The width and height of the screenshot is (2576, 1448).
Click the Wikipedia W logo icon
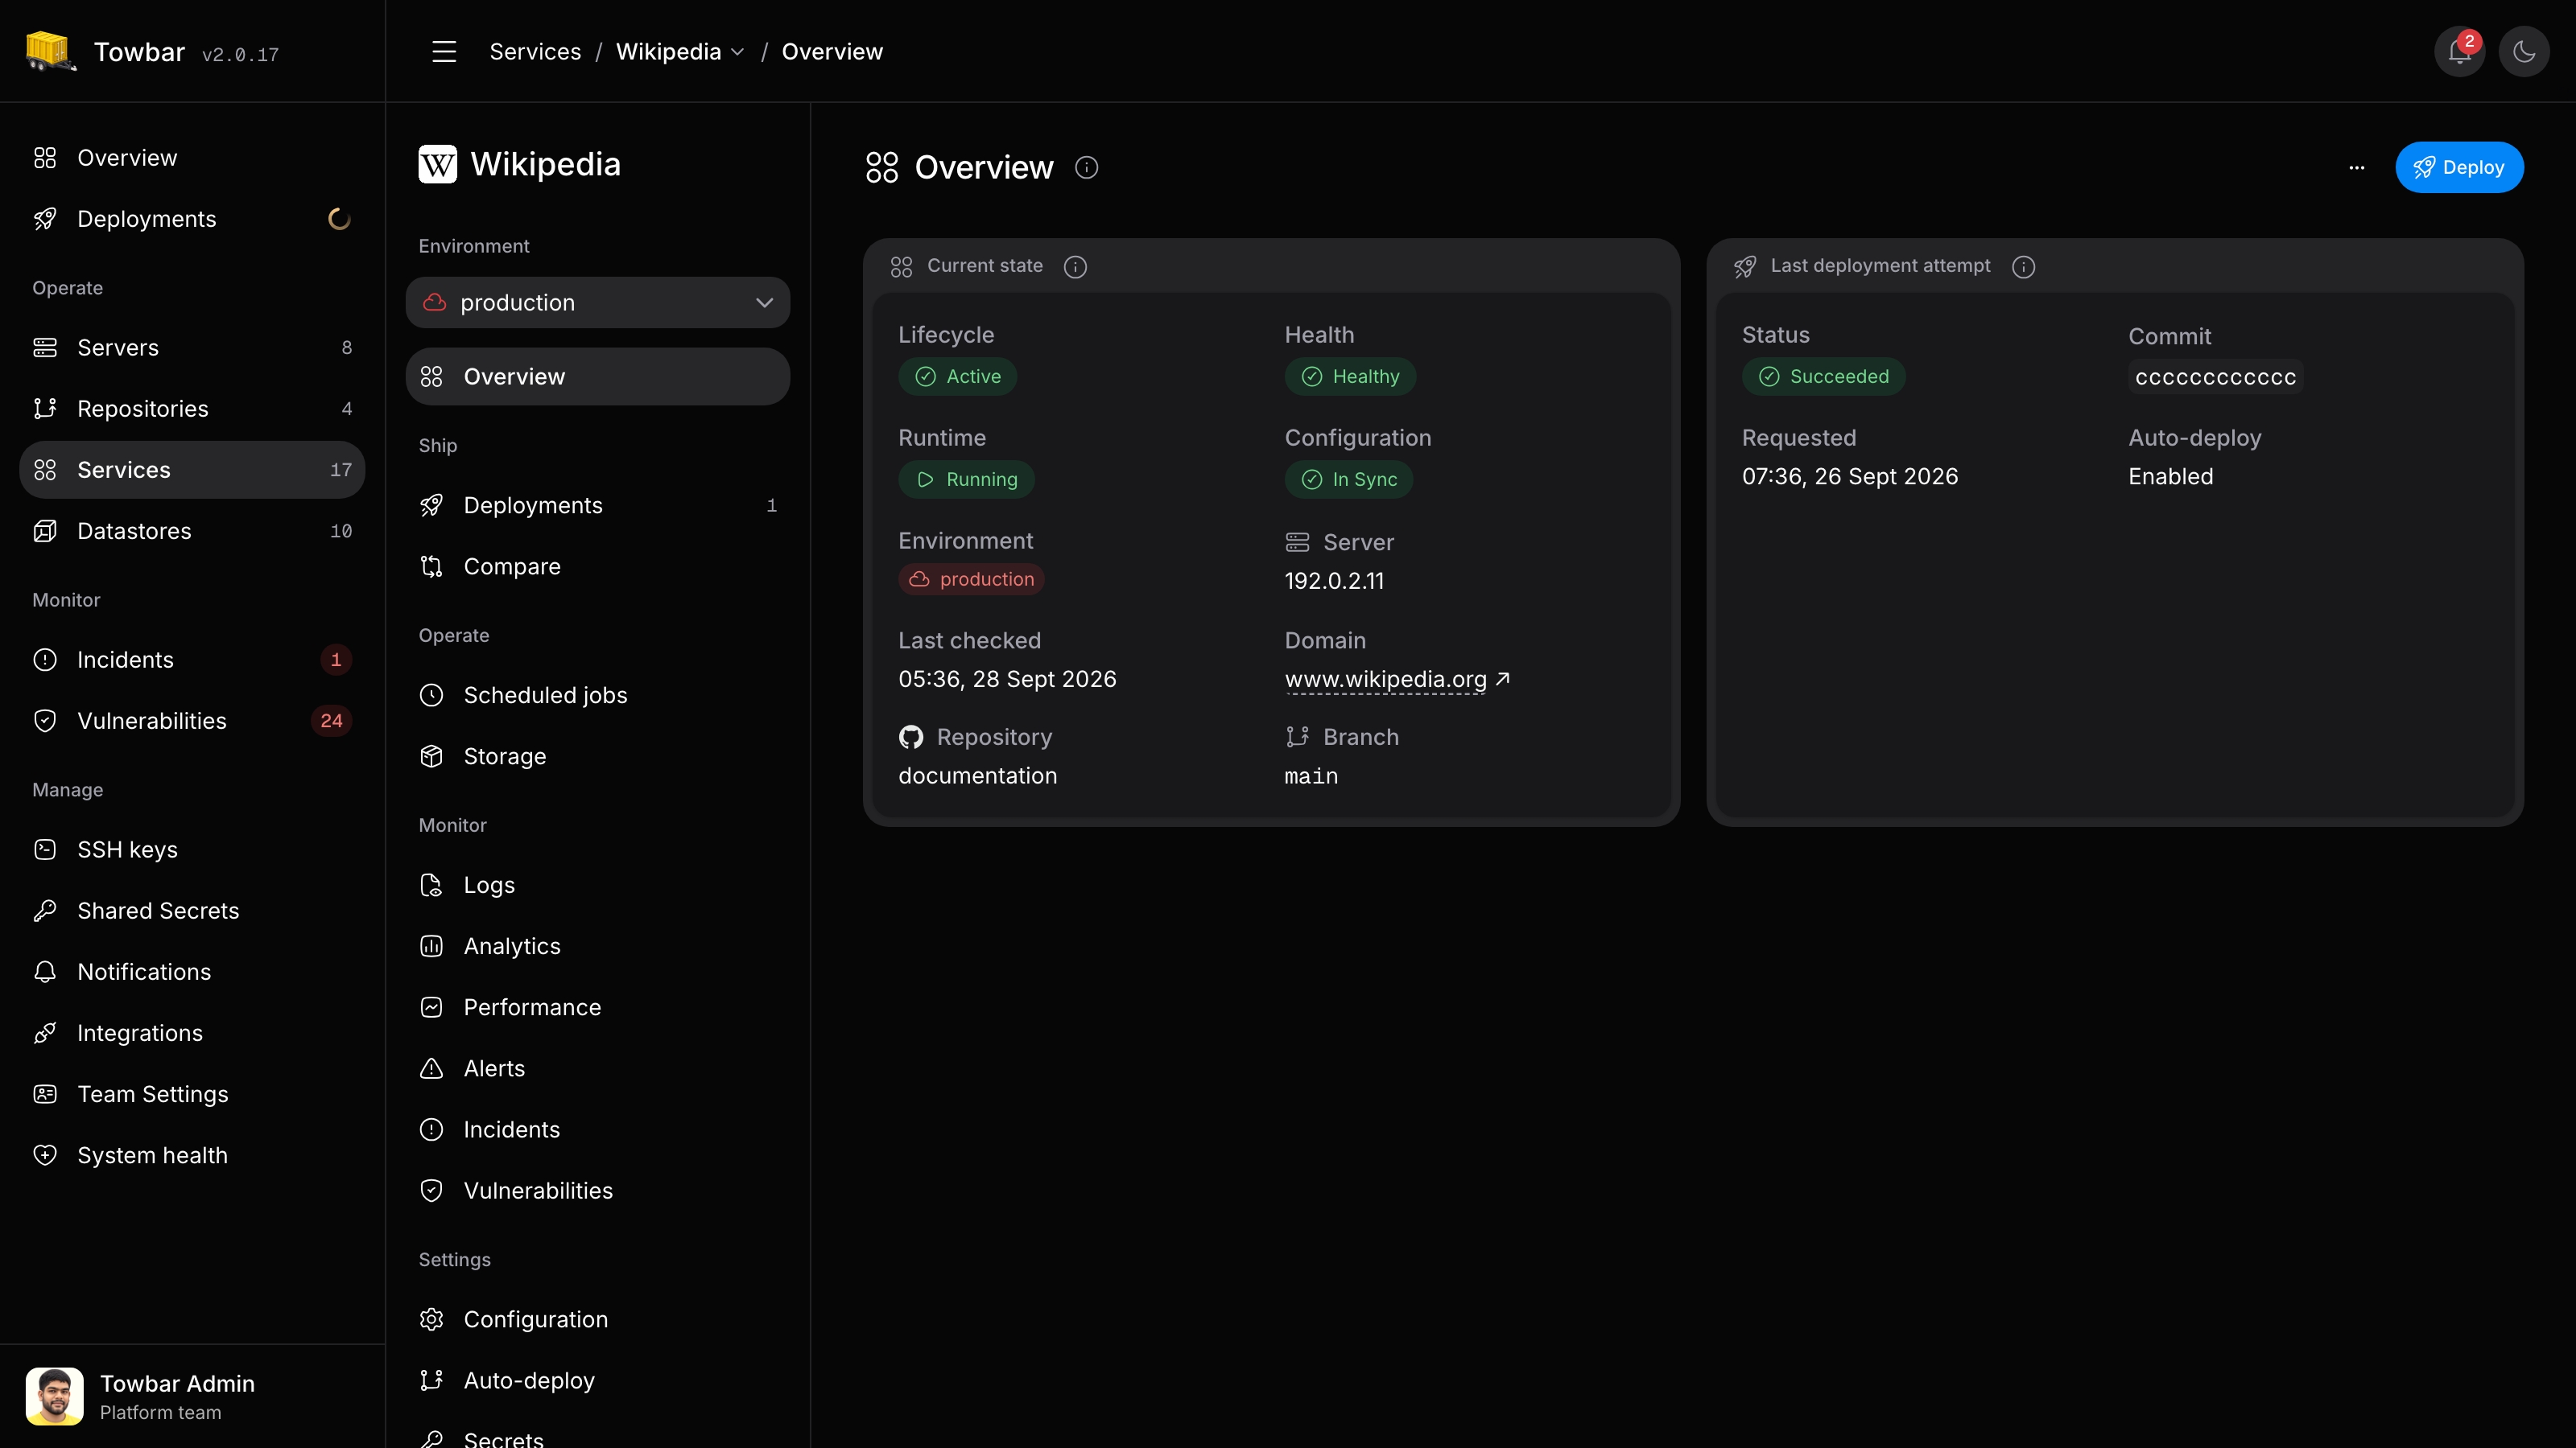point(437,164)
